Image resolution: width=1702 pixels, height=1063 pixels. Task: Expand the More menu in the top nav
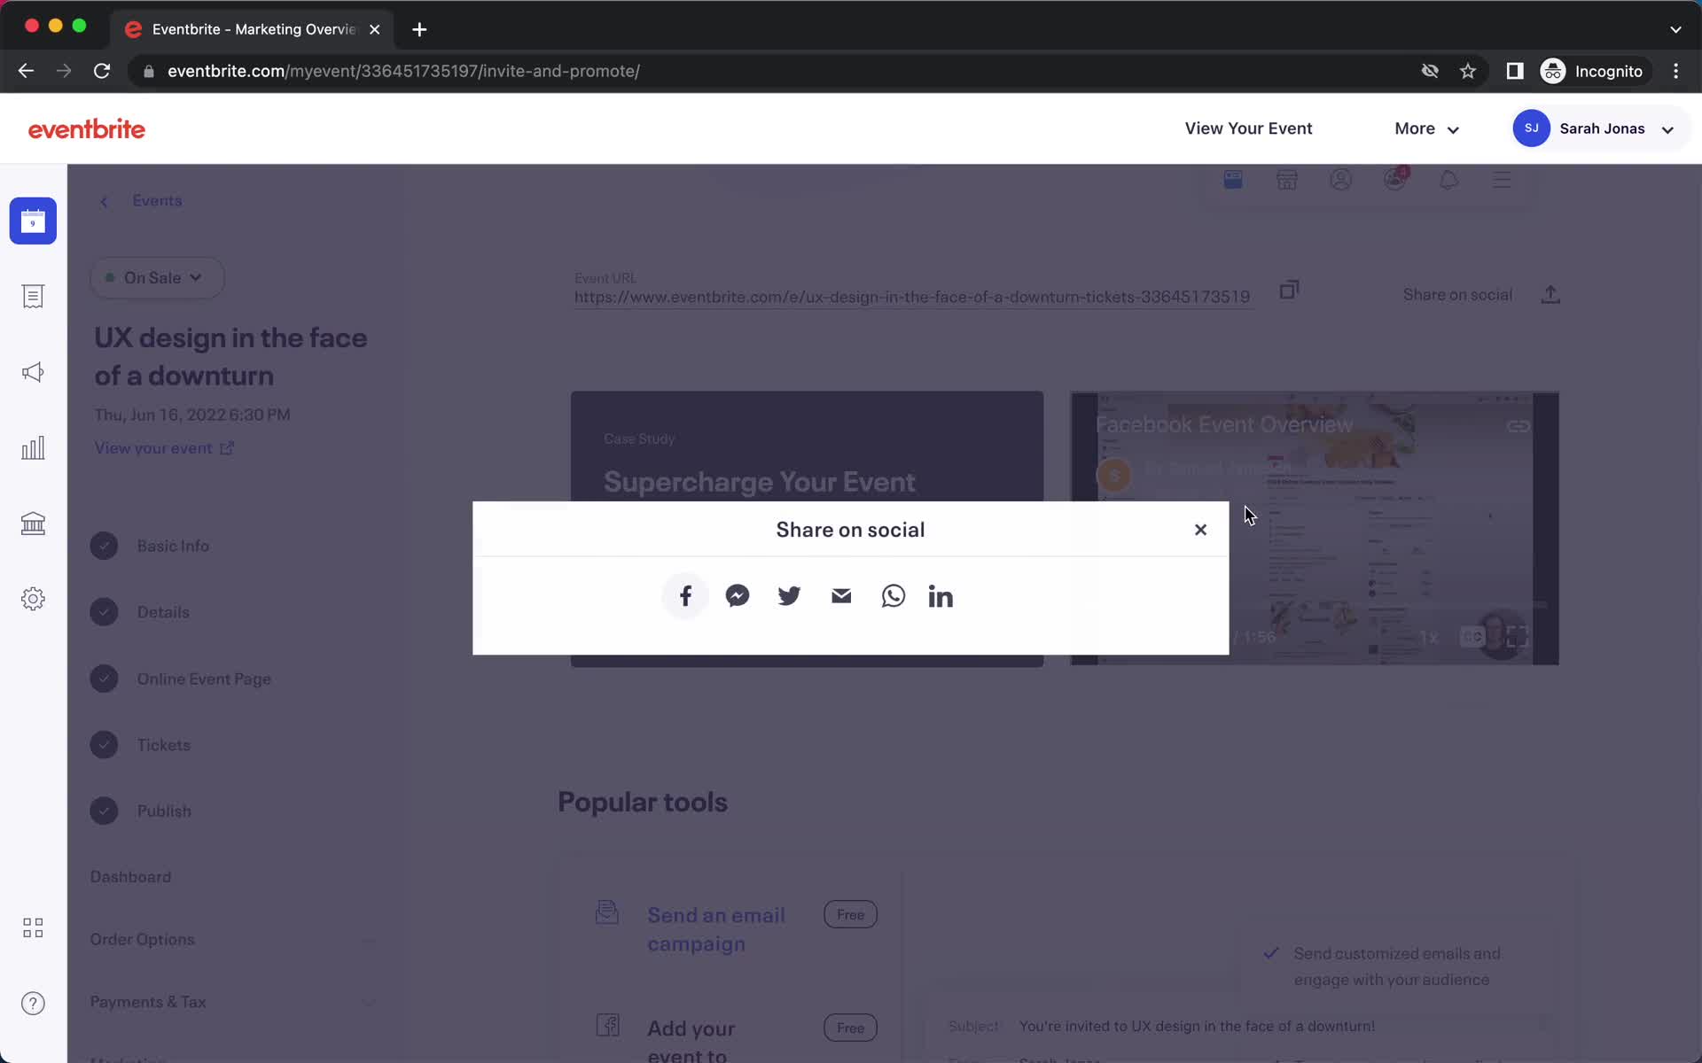pyautogui.click(x=1427, y=128)
